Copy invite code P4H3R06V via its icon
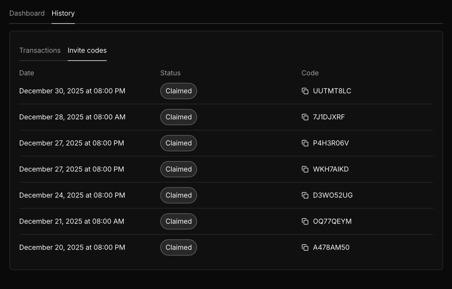 click(x=305, y=143)
